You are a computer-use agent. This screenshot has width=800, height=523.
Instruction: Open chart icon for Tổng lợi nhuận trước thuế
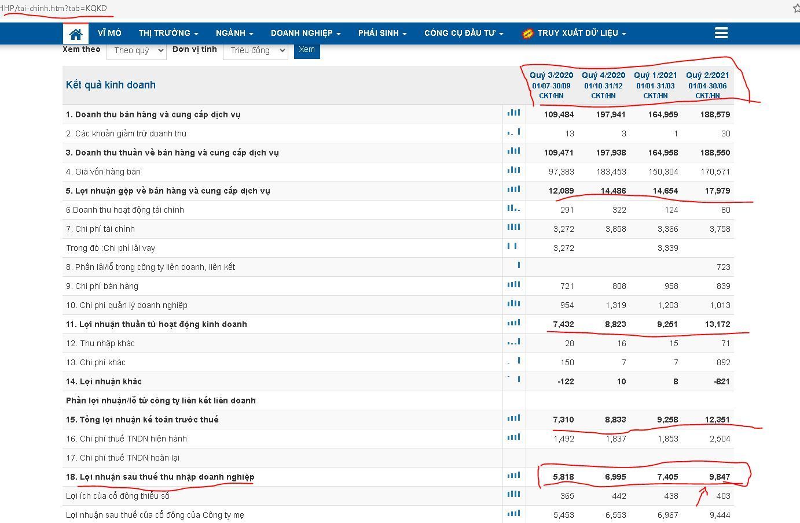pos(513,418)
